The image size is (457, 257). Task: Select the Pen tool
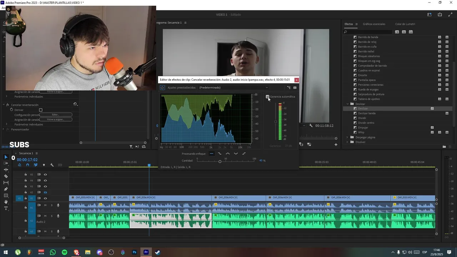pyautogui.click(x=6, y=189)
